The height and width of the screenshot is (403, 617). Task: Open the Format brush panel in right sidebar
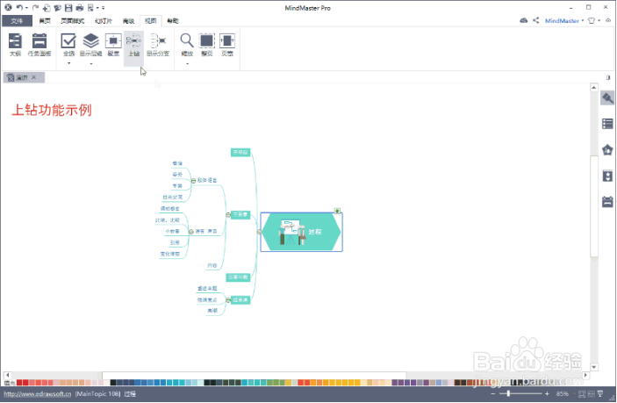(x=607, y=98)
